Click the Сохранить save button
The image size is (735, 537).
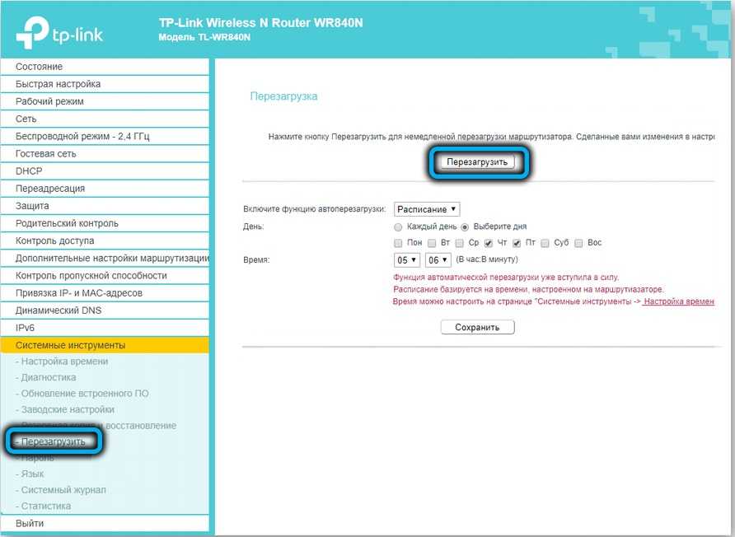coord(477,327)
